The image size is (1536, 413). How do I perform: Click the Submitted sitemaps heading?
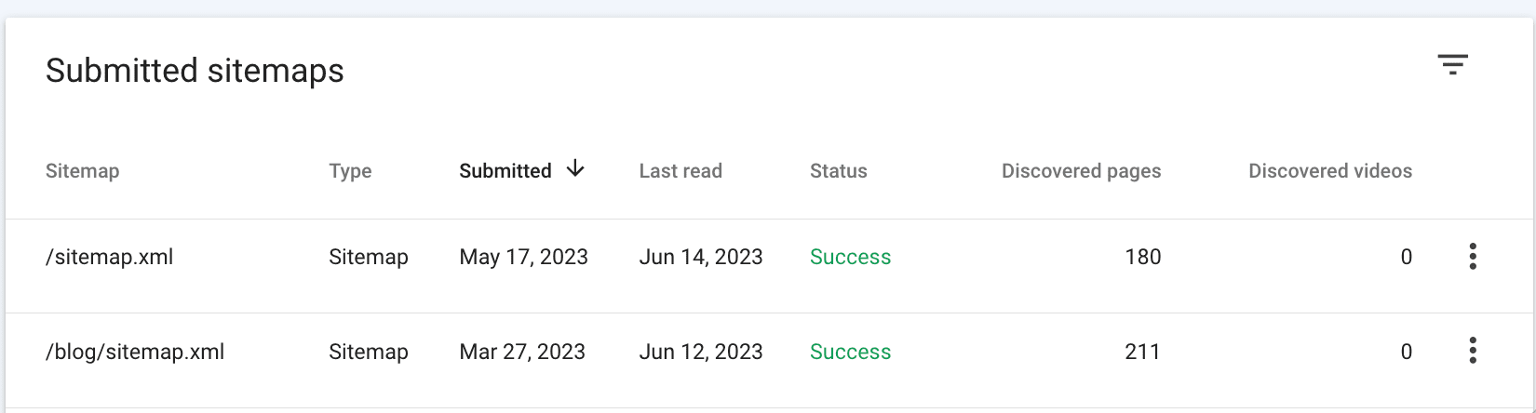pyautogui.click(x=195, y=71)
